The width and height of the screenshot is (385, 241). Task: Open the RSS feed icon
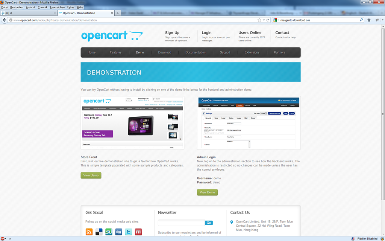89,232
